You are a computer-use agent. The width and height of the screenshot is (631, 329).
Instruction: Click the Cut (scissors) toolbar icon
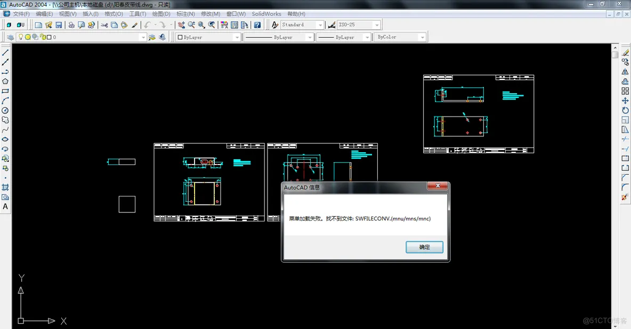pos(104,25)
